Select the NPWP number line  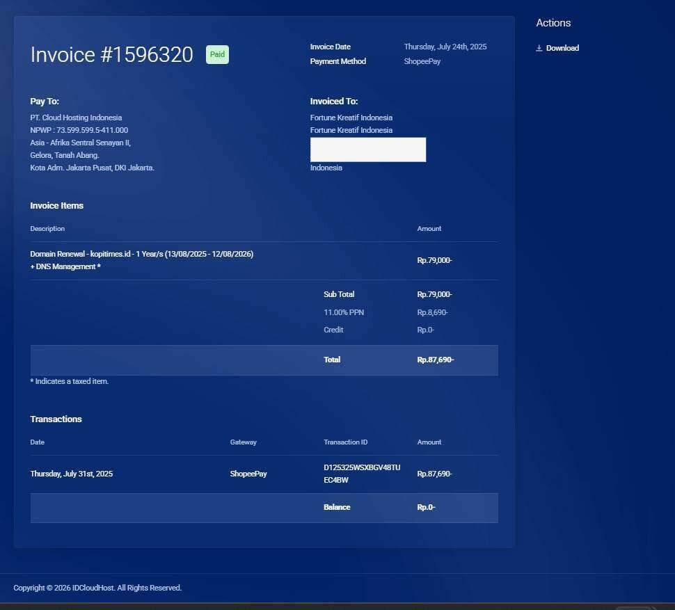79,130
